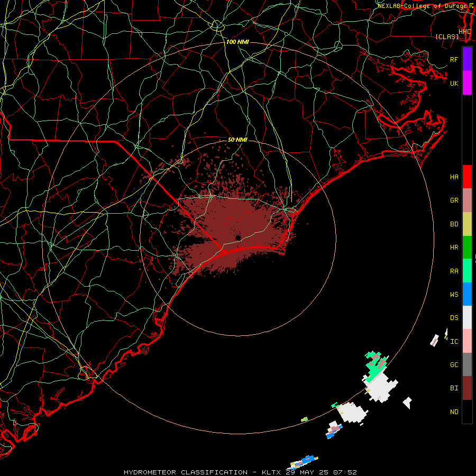Click the HA legend label
The height and width of the screenshot is (476, 476).
(454, 177)
